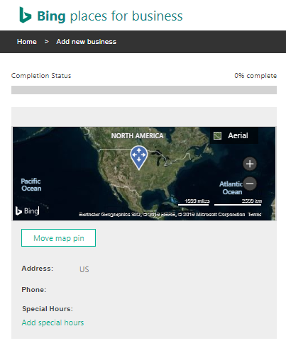
Task: Click the Aerial map thumbnail icon
Action: tap(217, 135)
